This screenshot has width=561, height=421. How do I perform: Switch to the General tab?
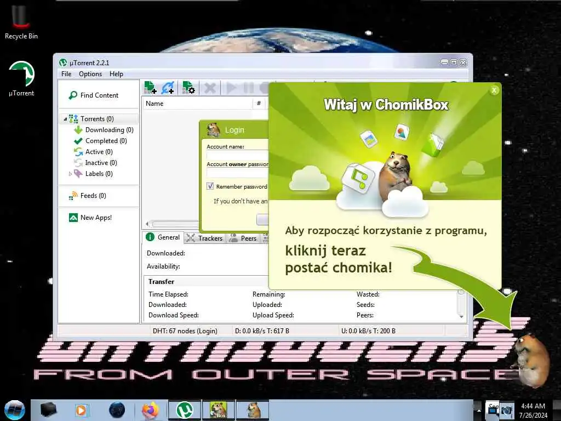tap(163, 237)
